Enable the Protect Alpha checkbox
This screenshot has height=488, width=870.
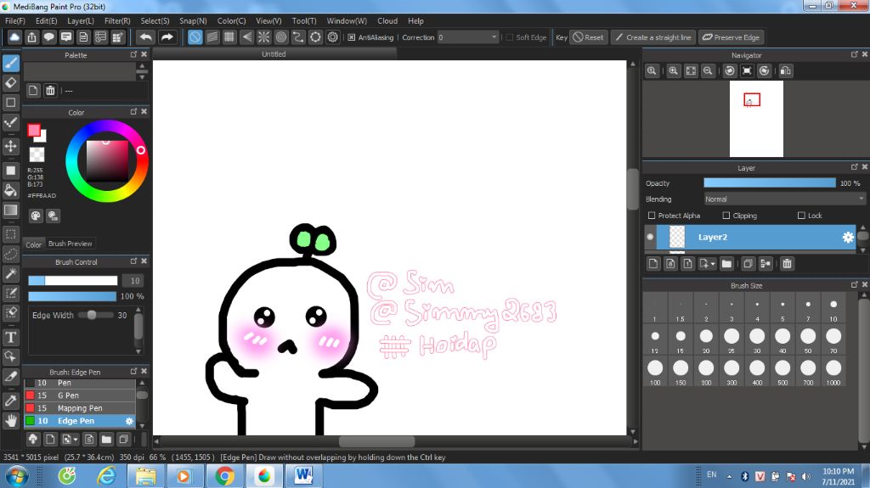[652, 216]
